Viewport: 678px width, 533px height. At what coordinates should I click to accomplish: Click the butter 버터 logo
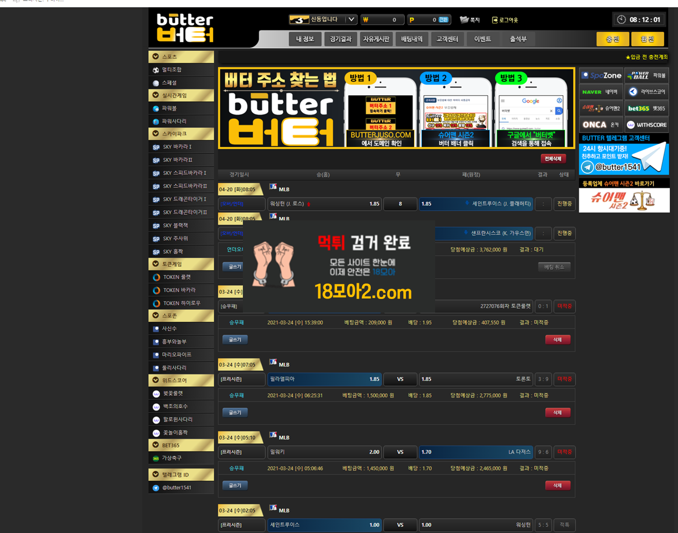pos(185,27)
